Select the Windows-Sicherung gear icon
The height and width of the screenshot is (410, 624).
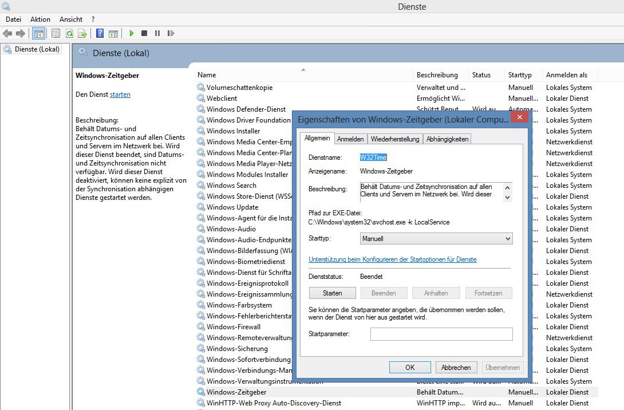click(201, 348)
